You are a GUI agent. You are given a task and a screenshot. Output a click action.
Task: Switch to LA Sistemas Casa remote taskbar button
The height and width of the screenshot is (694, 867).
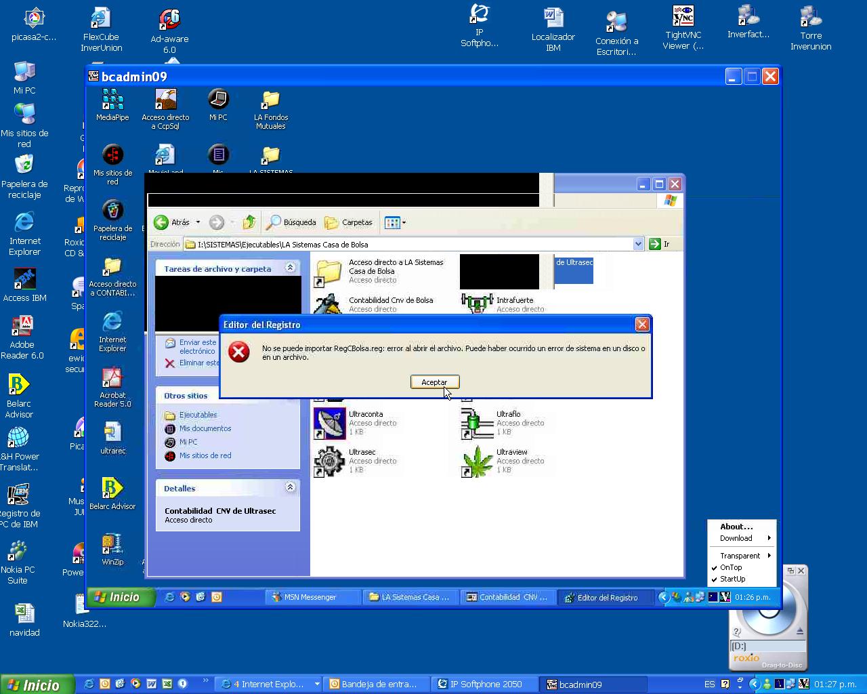pyautogui.click(x=410, y=597)
